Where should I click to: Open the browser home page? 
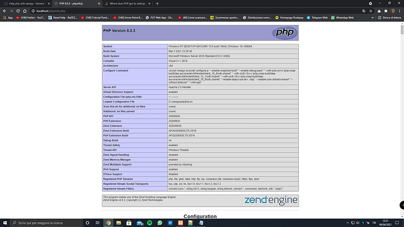[25, 11]
